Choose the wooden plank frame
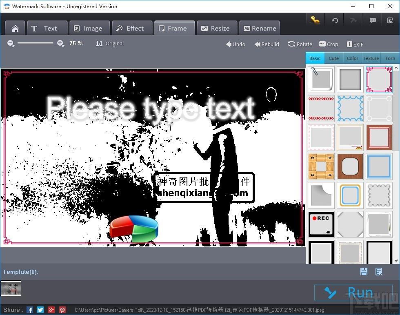400x315 pixels. (321, 166)
